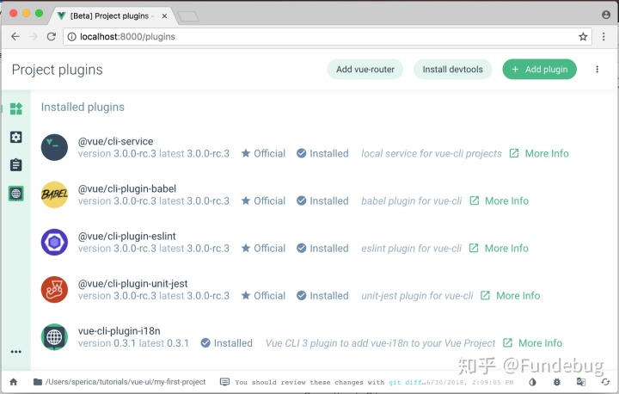Image resolution: width=619 pixels, height=394 pixels.
Task: Click the ESLint plugin logo
Action: (x=54, y=242)
